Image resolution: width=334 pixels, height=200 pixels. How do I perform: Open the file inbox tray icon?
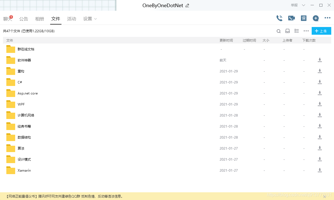[x=287, y=31]
